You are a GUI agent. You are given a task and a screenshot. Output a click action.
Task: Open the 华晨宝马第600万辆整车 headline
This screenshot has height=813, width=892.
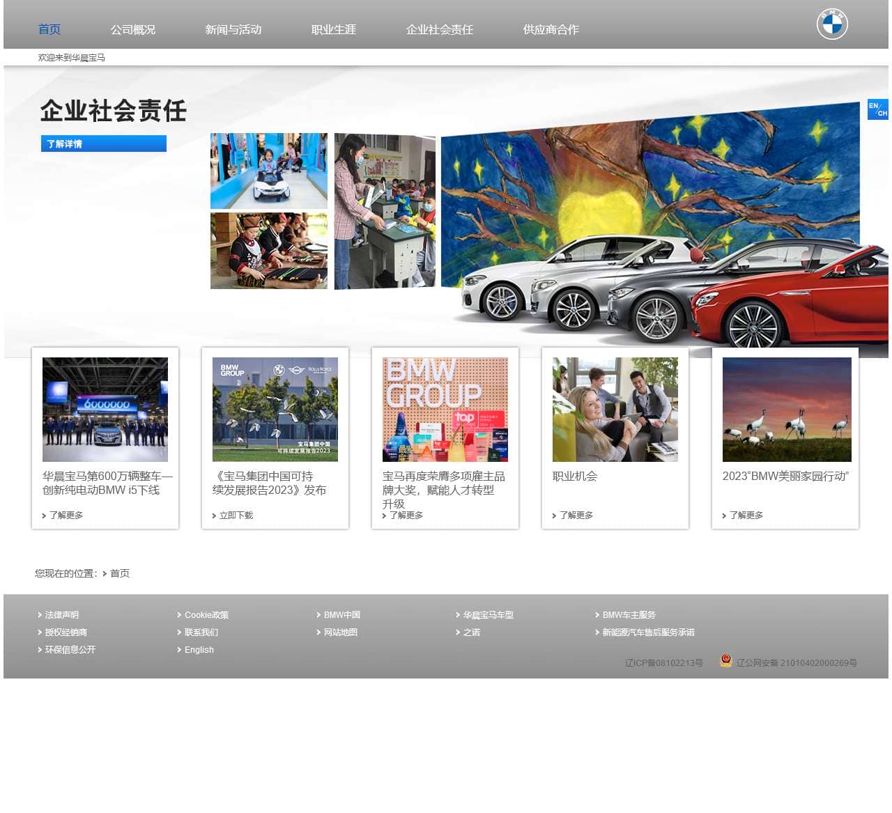point(107,483)
